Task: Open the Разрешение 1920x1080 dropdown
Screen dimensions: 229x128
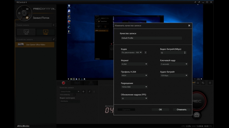Action: pos(134,87)
